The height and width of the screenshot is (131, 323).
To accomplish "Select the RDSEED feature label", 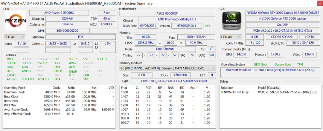I will [x=43, y=79].
